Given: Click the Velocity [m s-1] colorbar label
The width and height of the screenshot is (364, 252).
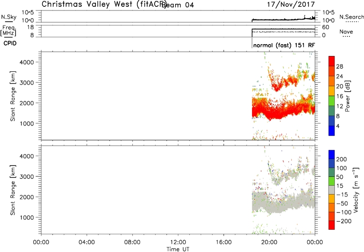Looking at the screenshot, I should pos(356,190).
